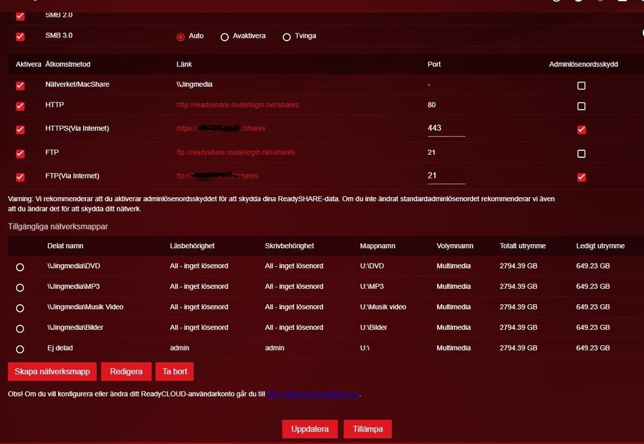Viewport: 644px width, 444px height.
Task: Select the Ej delad row radio button
Action: [20, 349]
